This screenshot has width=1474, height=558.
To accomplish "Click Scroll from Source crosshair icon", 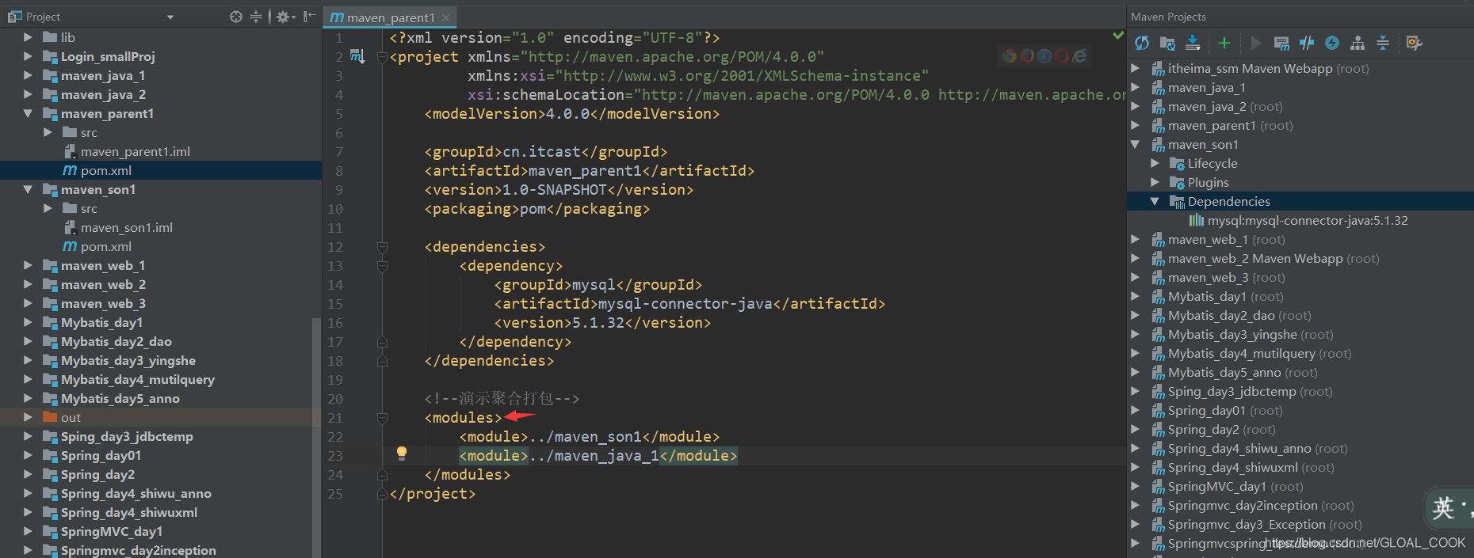I will coord(236,17).
